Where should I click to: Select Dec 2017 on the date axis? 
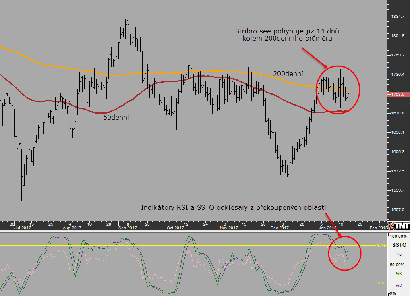280,228
